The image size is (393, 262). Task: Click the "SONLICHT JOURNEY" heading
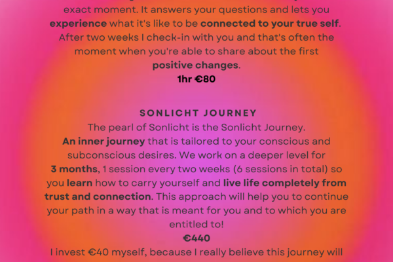(197, 113)
